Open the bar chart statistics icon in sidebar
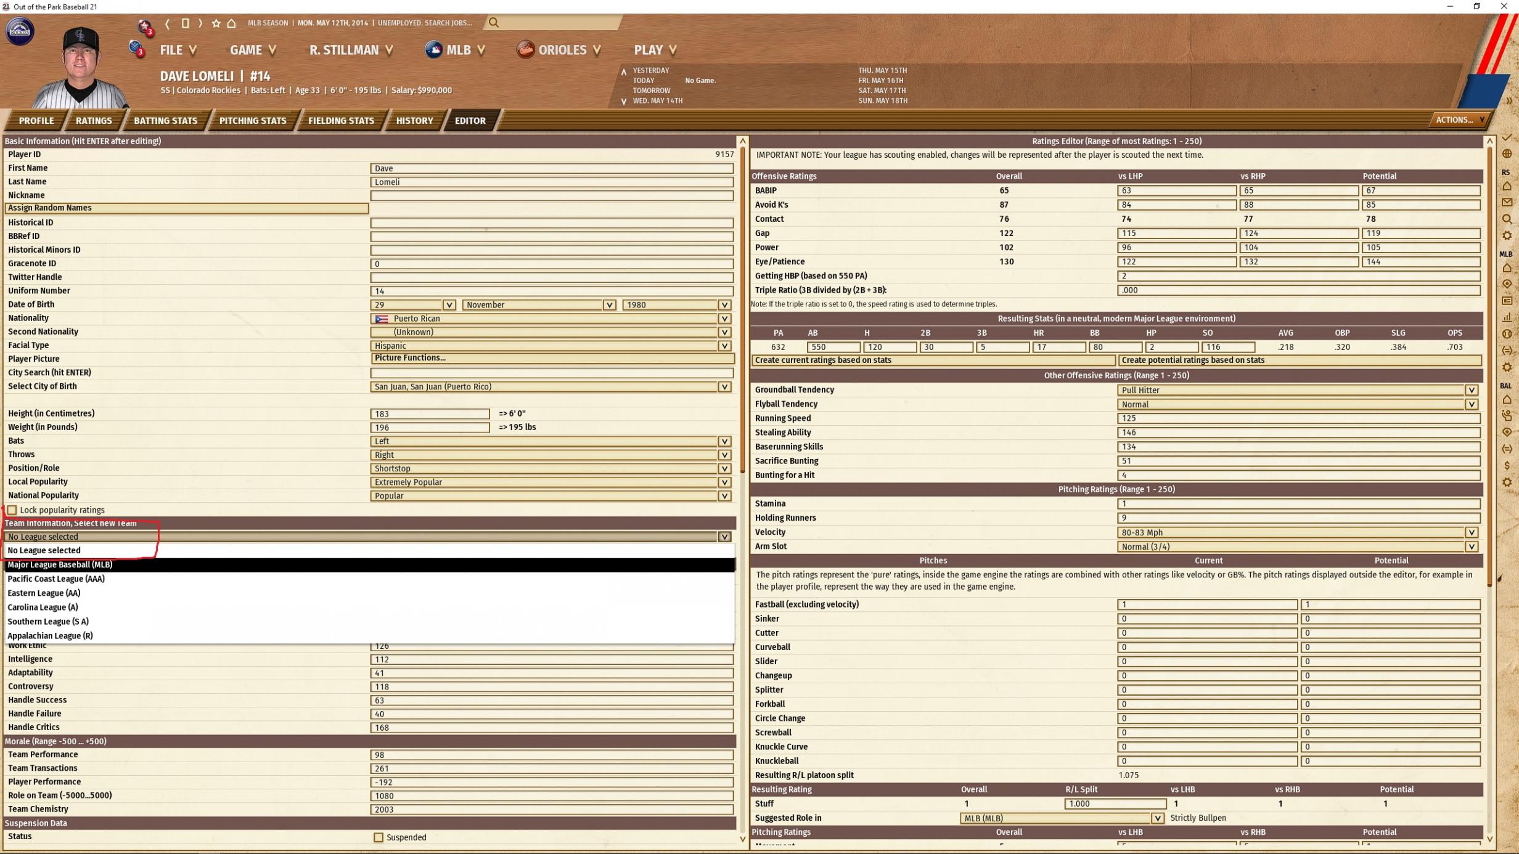 [x=1507, y=317]
